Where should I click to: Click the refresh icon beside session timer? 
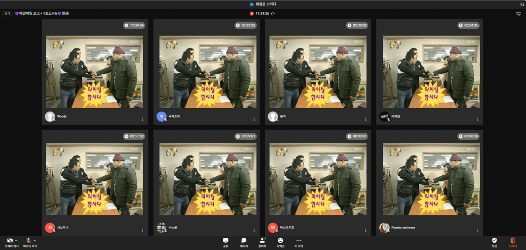[x=273, y=14]
